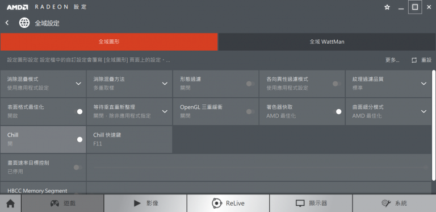Click the 全域設定 heading text
The image size is (436, 212).
(x=47, y=23)
